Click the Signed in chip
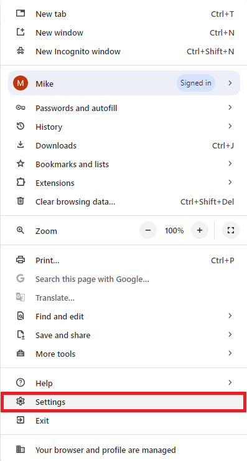The width and height of the screenshot is (247, 461). [x=195, y=83]
